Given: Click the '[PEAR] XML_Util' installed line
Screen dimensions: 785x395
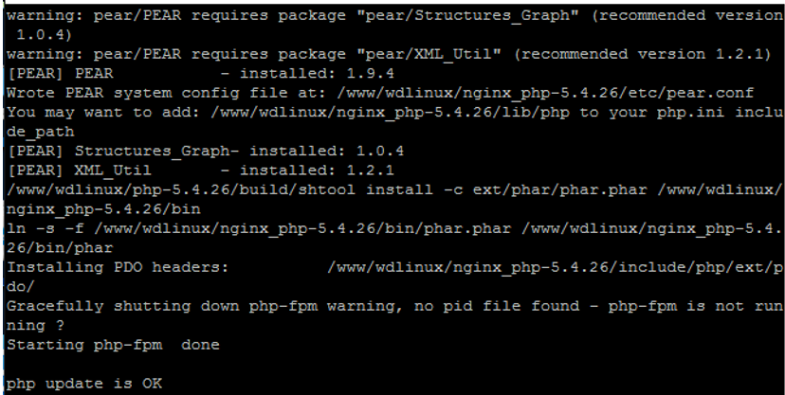Looking at the screenshot, I should click(200, 171).
